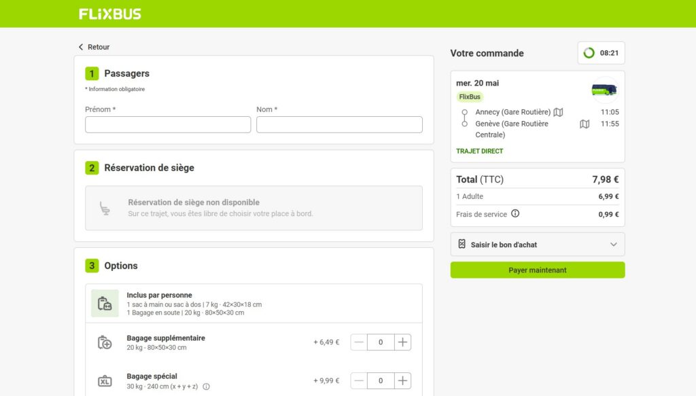
Task: Go back with the Retour link
Action: [x=94, y=47]
